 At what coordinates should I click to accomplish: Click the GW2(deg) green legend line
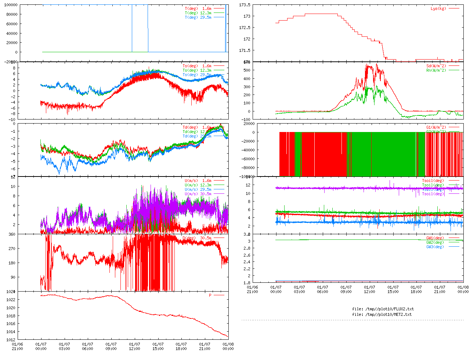click(454, 243)
